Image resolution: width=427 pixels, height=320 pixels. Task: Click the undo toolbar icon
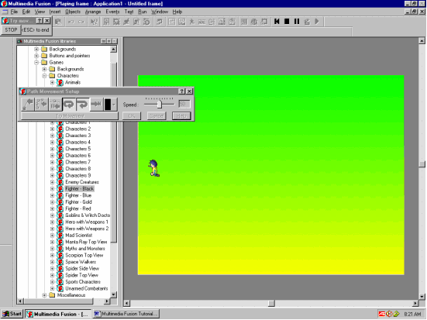[x=71, y=22]
